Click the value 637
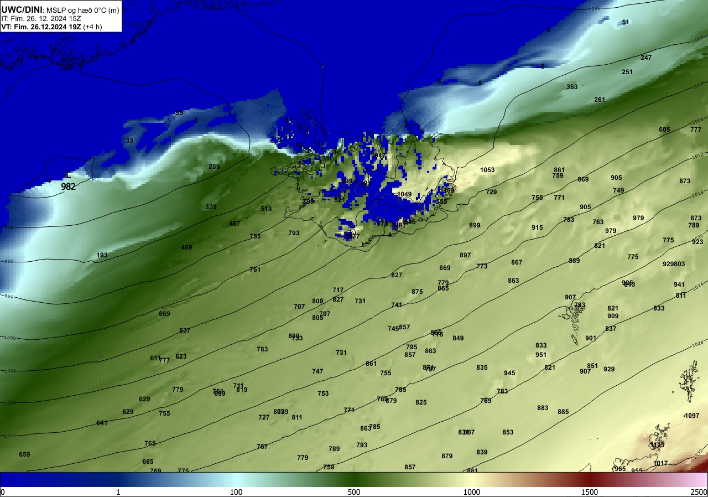 (x=185, y=330)
